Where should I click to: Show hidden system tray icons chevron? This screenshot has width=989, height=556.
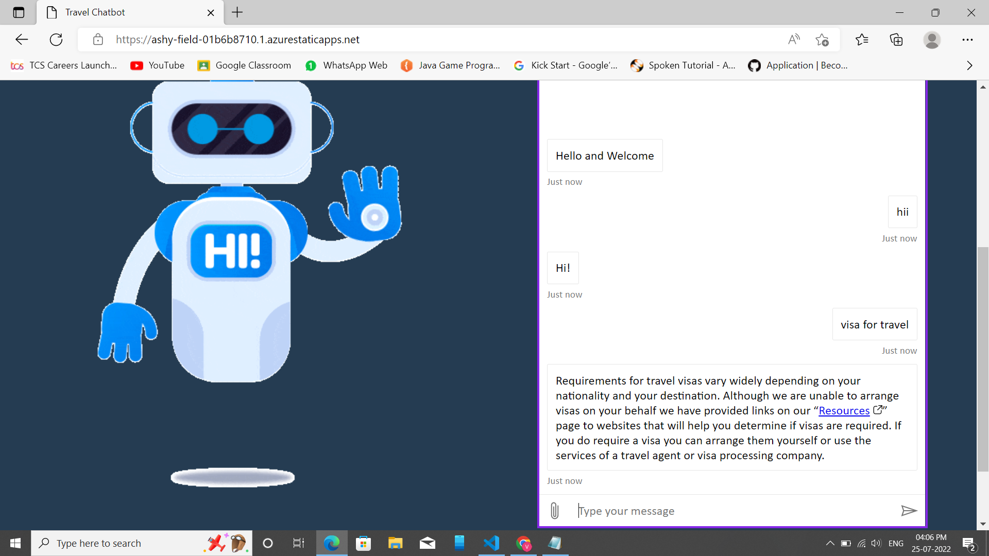[830, 543]
